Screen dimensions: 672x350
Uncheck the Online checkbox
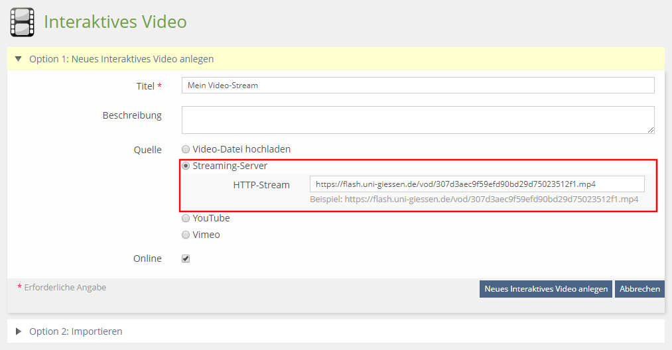point(186,259)
